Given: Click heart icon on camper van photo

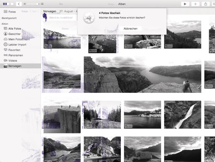Looking at the screenshot, I should (x=126, y=139).
